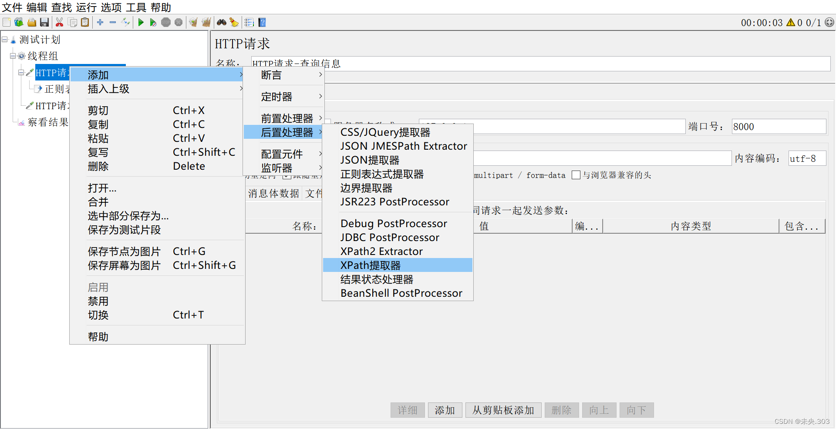Collapse the 测试计划 tree node

click(x=5, y=40)
